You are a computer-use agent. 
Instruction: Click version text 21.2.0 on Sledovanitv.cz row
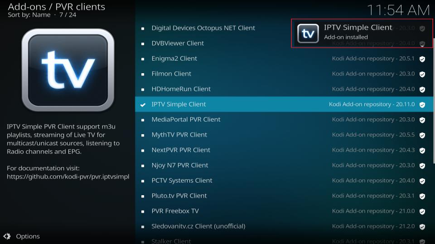pos(407,226)
